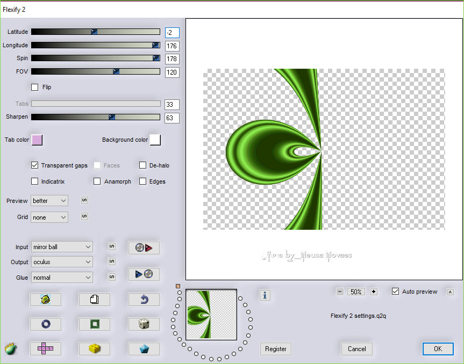The image size is (464, 364).
Task: Click the greyed-out Faces checkbox
Action: point(97,165)
